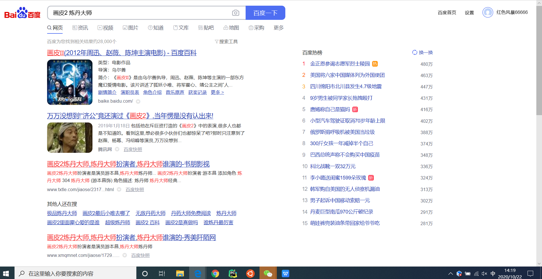Open the 音乐原声 sublink
This screenshot has width=542, height=279.
175,92
